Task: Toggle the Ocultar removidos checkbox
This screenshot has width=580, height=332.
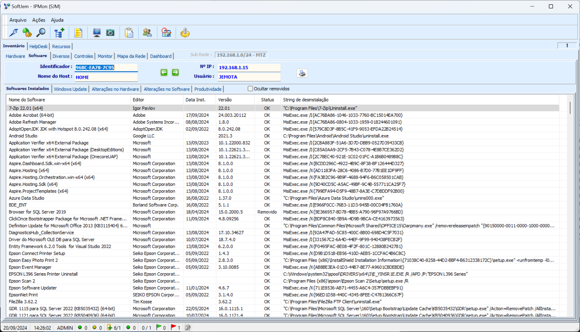Action: click(250, 89)
